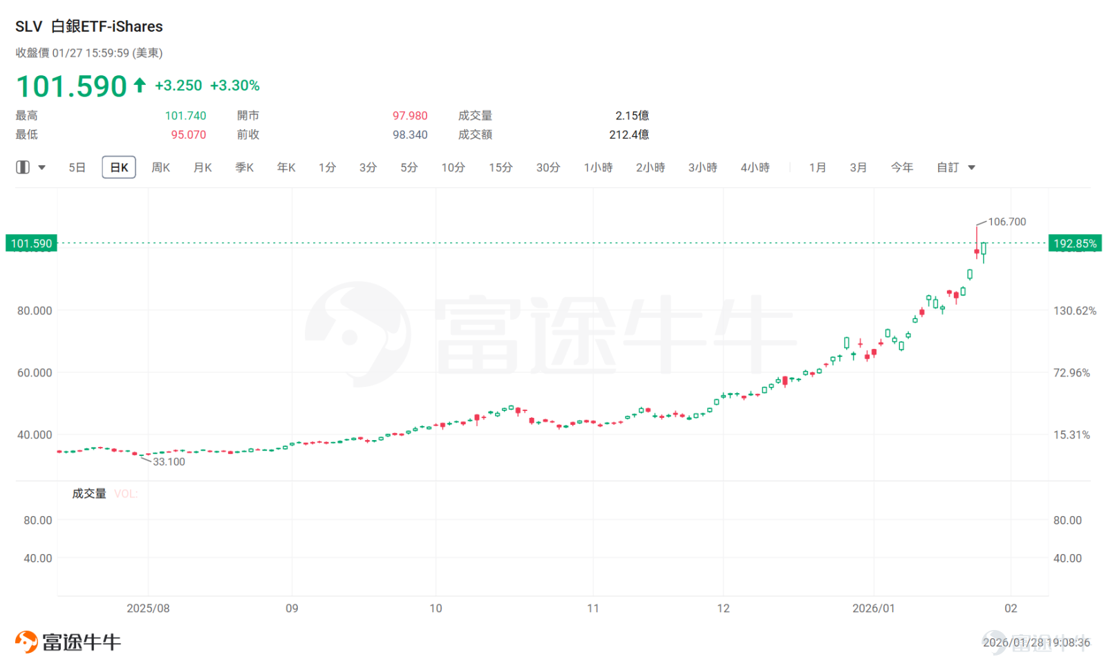The height and width of the screenshot is (668, 1106).
Task: Open the 自訂 custom range dropdown
Action: pos(956,167)
